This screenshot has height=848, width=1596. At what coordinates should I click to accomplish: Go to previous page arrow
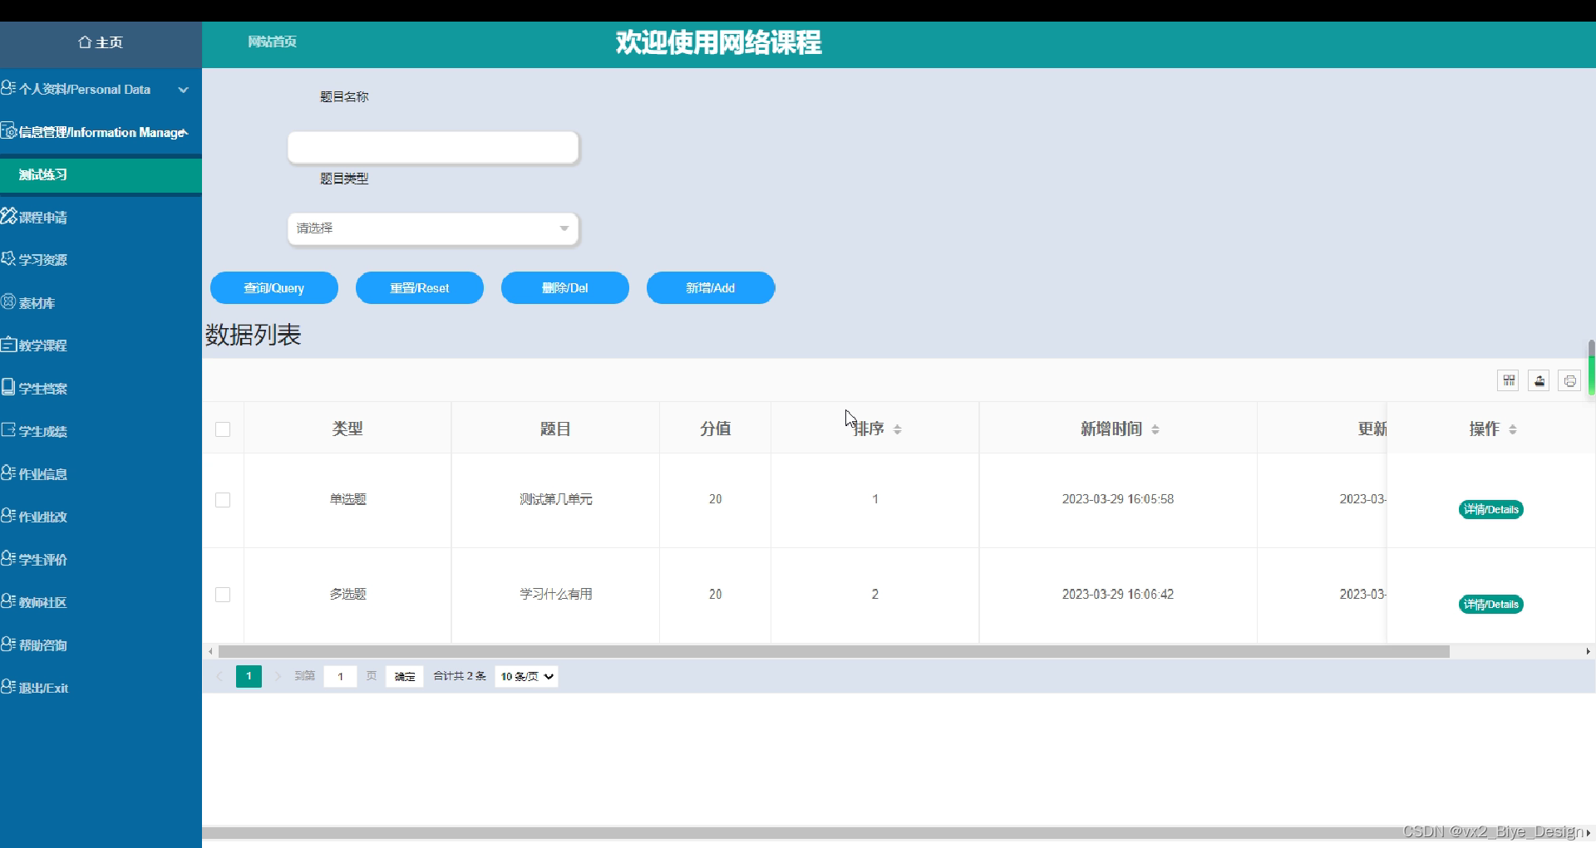219,676
